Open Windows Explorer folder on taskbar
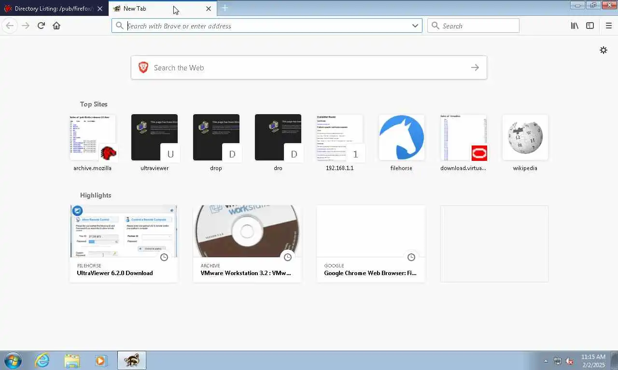The height and width of the screenshot is (370, 618). [x=72, y=360]
